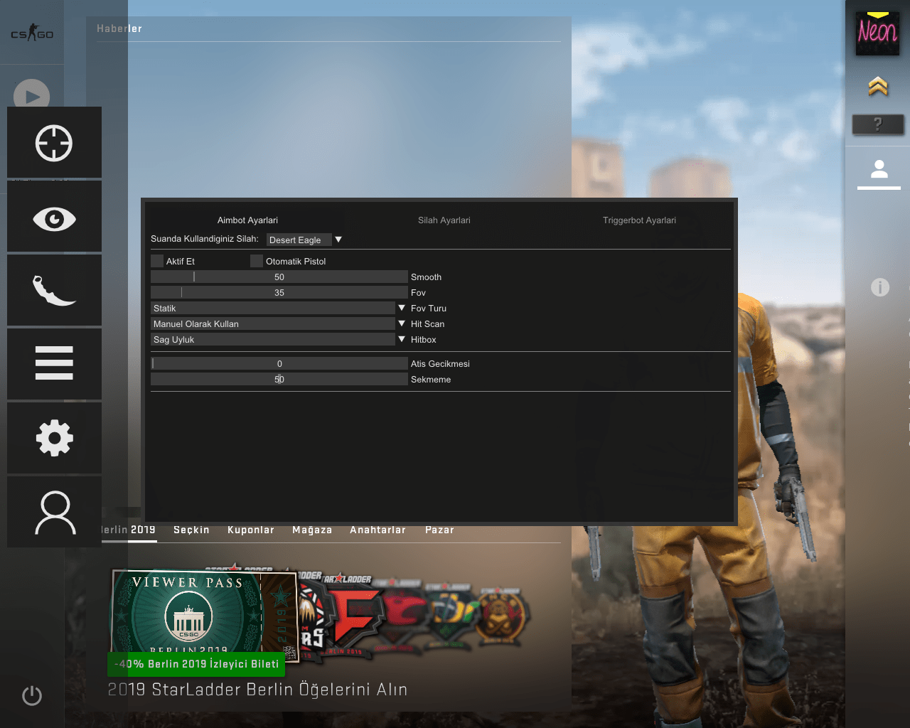Click the question mark rank box

(x=878, y=124)
